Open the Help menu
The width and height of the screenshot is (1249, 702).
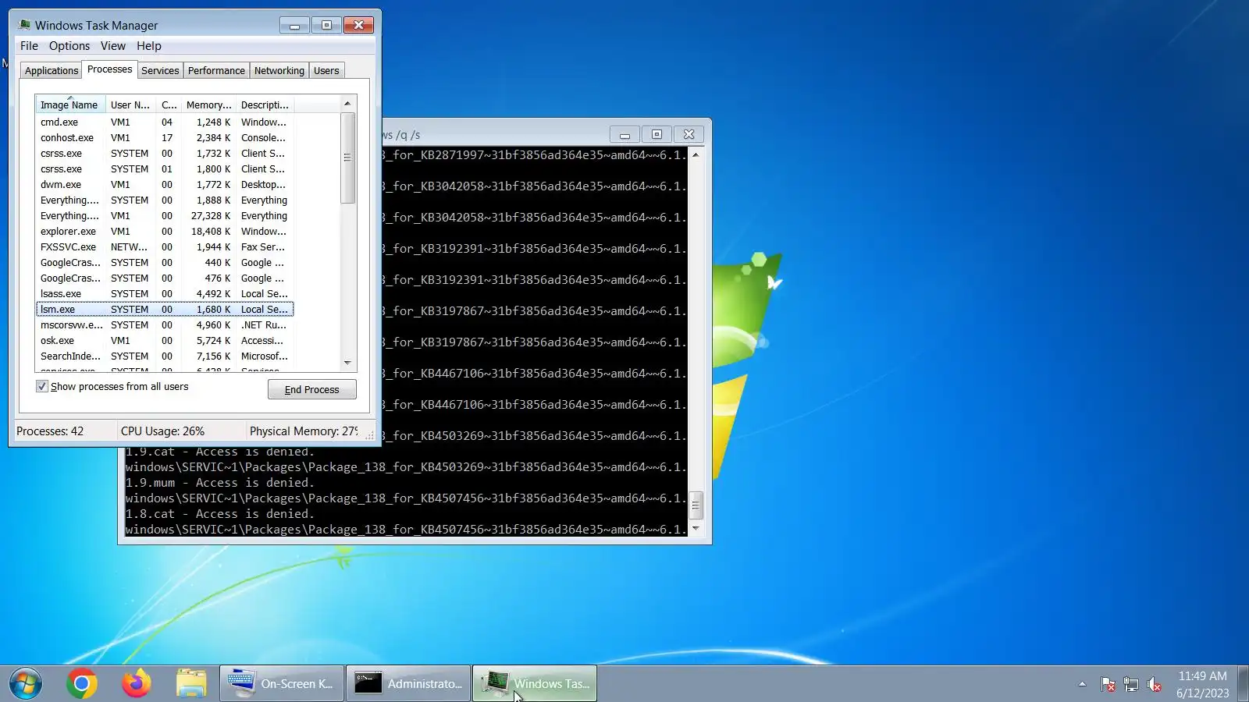click(149, 46)
